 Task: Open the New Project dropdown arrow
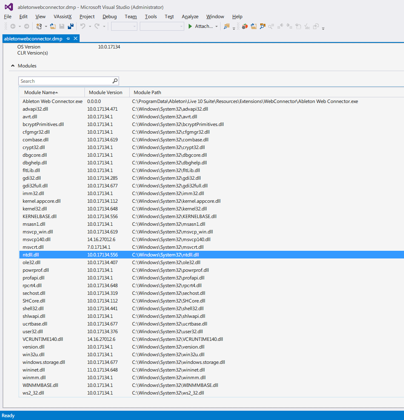(46, 26)
